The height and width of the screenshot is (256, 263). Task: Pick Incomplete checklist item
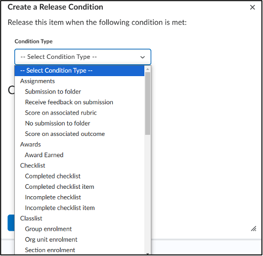79,208
